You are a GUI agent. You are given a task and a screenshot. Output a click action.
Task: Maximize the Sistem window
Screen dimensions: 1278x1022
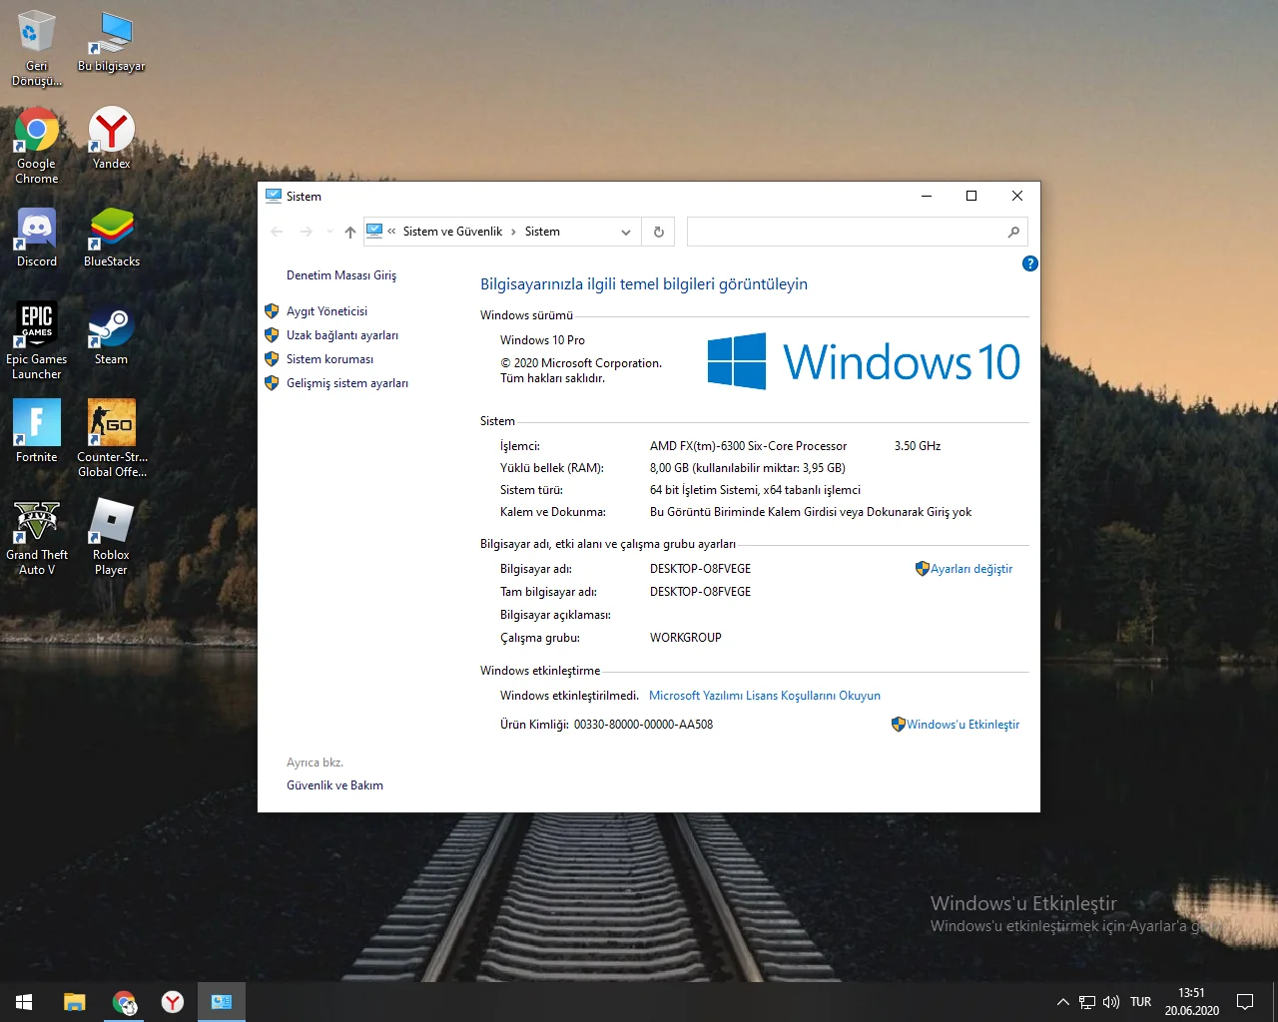point(971,196)
